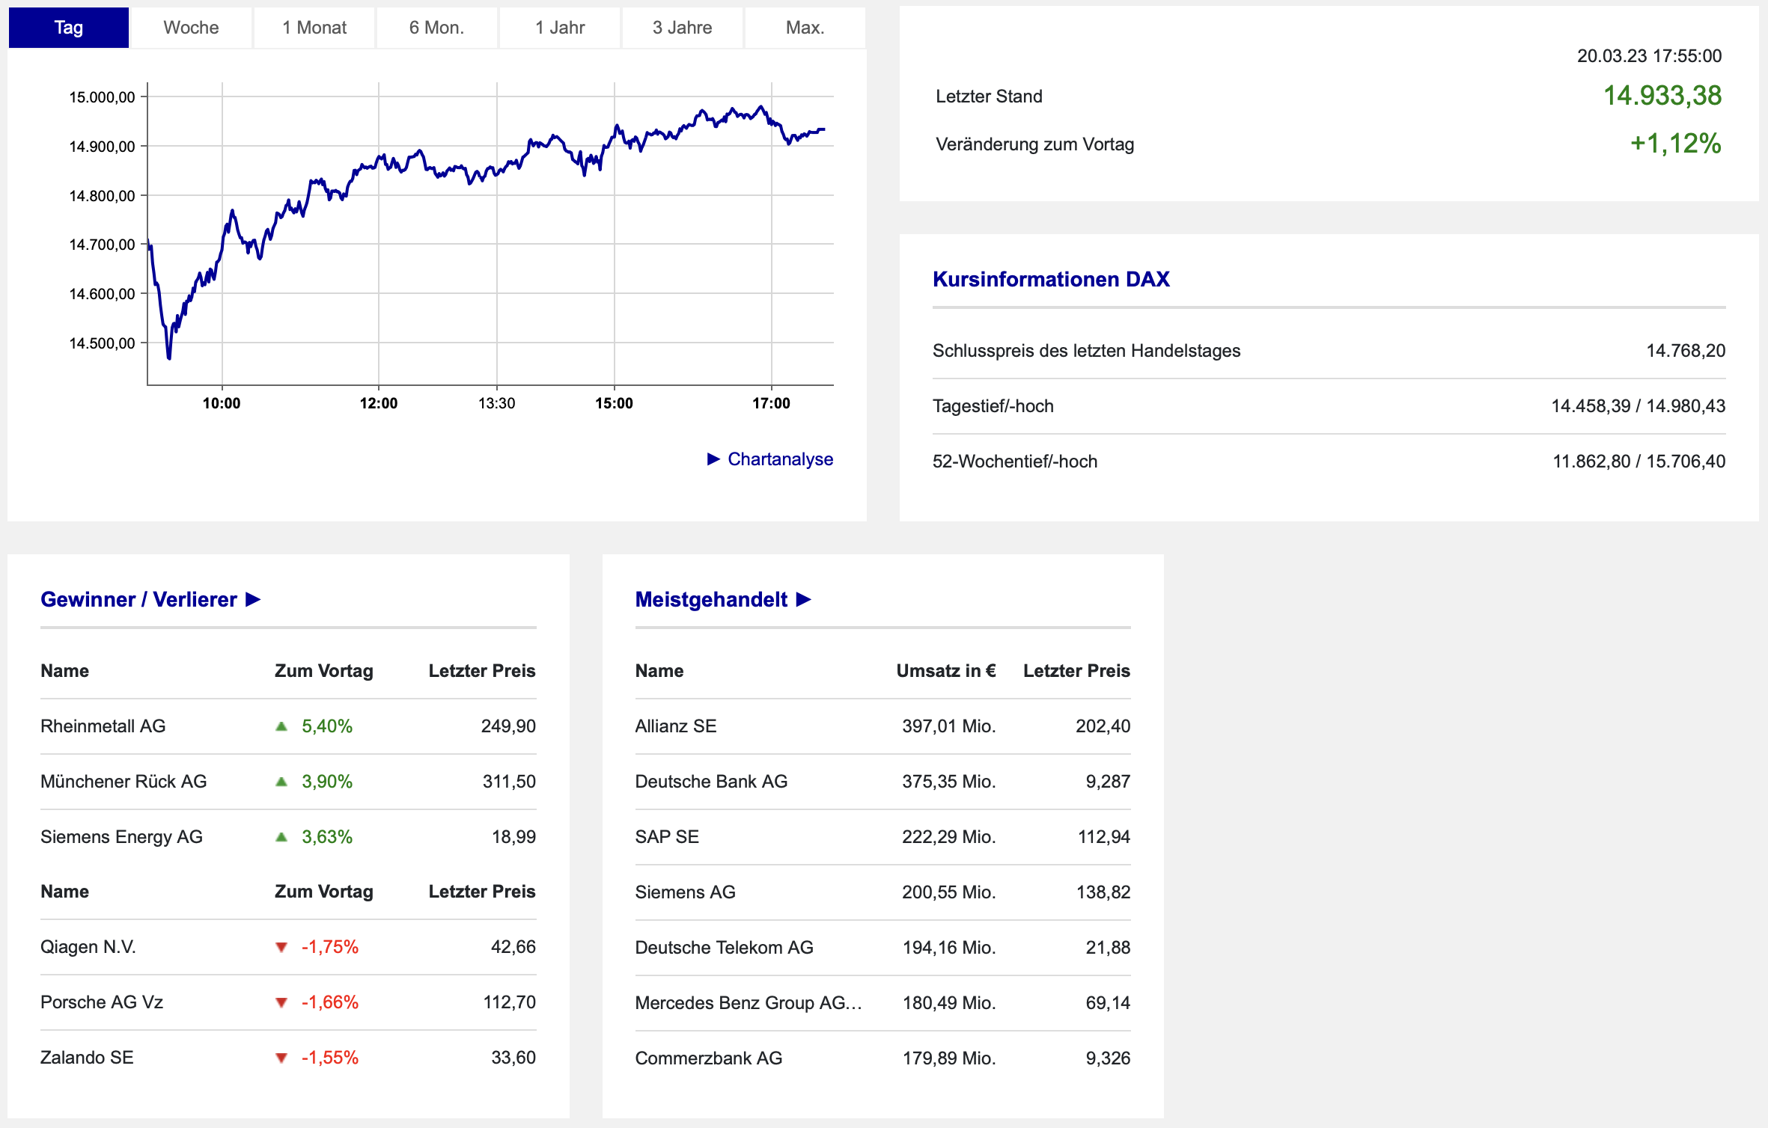1768x1128 pixels.
Task: Click the green up arrow for Siemens Energy AG
Action: 281,837
